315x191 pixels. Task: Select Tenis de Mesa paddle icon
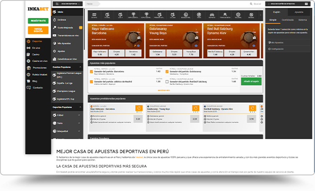(x=225, y=16)
